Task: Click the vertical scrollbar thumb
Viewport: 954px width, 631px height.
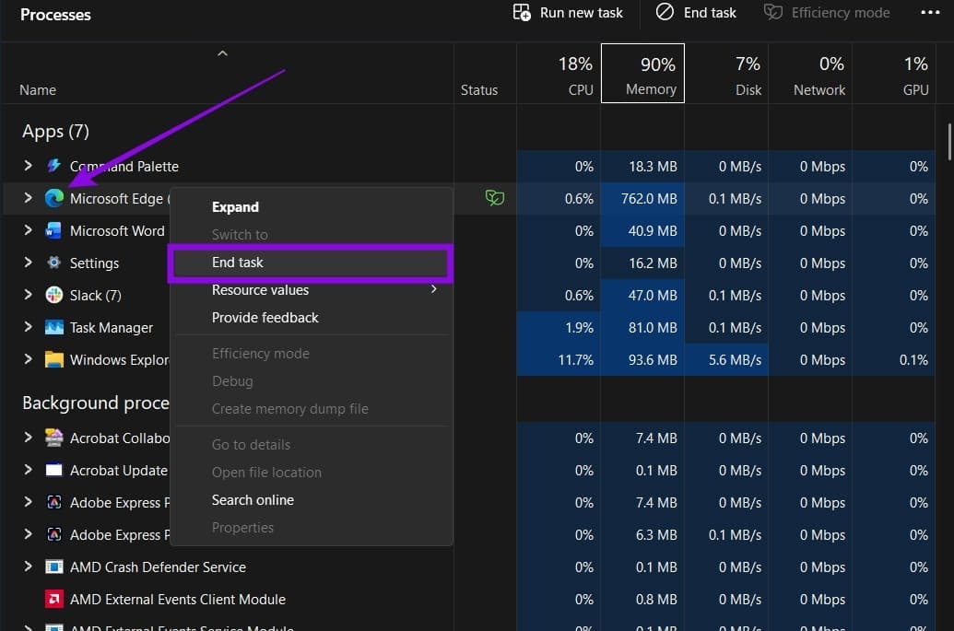Action: pyautogui.click(x=949, y=142)
